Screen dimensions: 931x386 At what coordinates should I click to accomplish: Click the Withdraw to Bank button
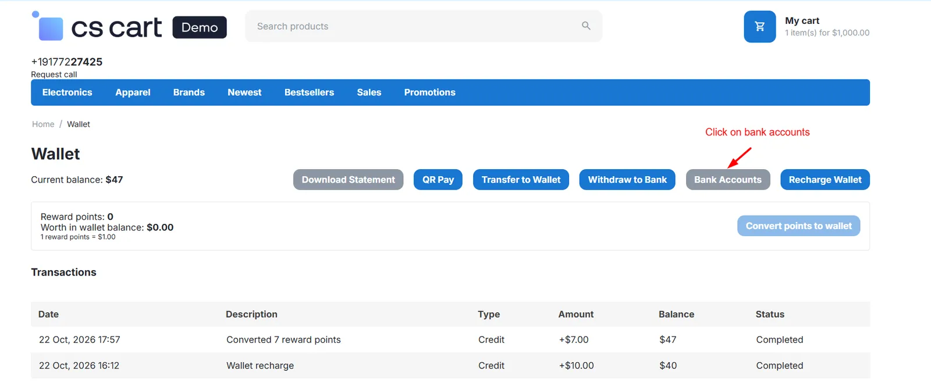pyautogui.click(x=627, y=180)
